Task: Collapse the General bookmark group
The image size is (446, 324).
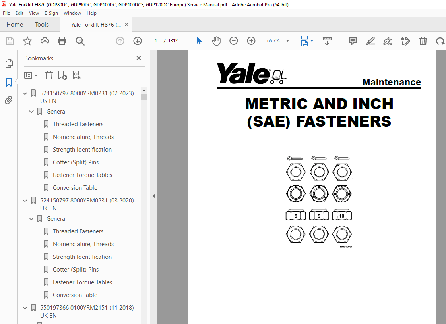Action: 31,112
